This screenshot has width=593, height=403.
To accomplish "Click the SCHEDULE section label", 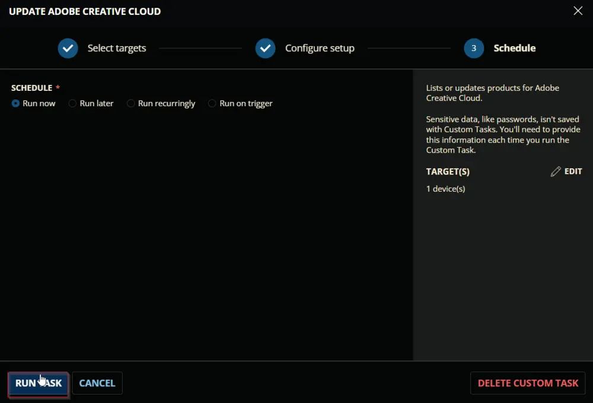I will coord(32,88).
